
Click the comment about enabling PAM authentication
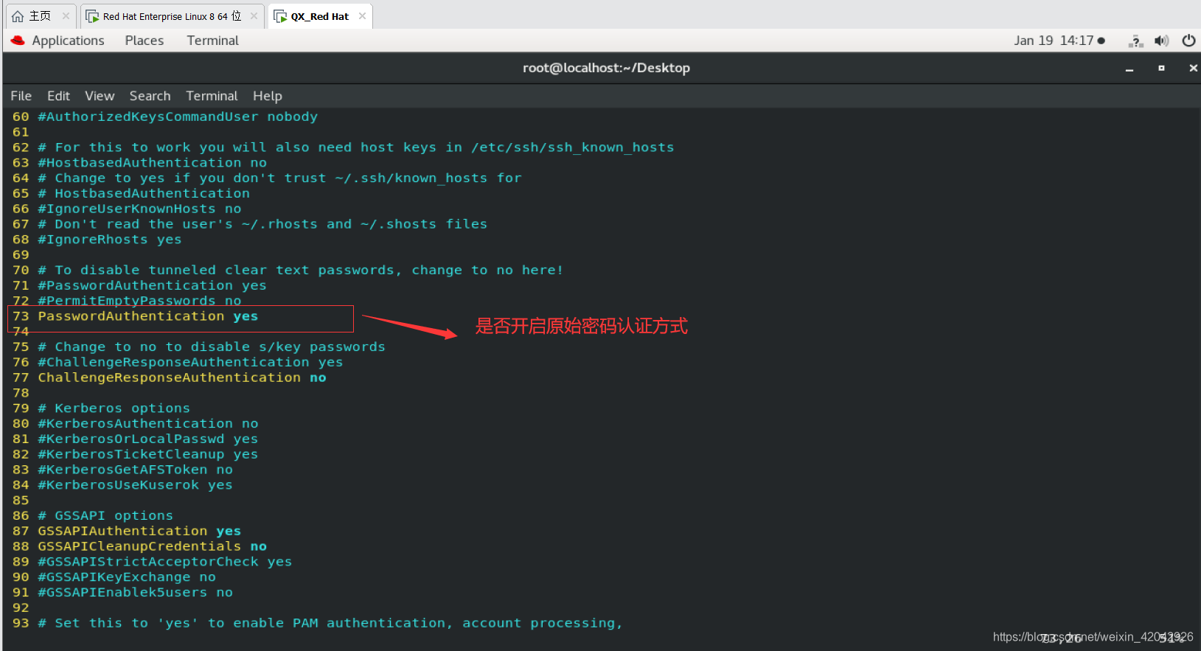[330, 623]
